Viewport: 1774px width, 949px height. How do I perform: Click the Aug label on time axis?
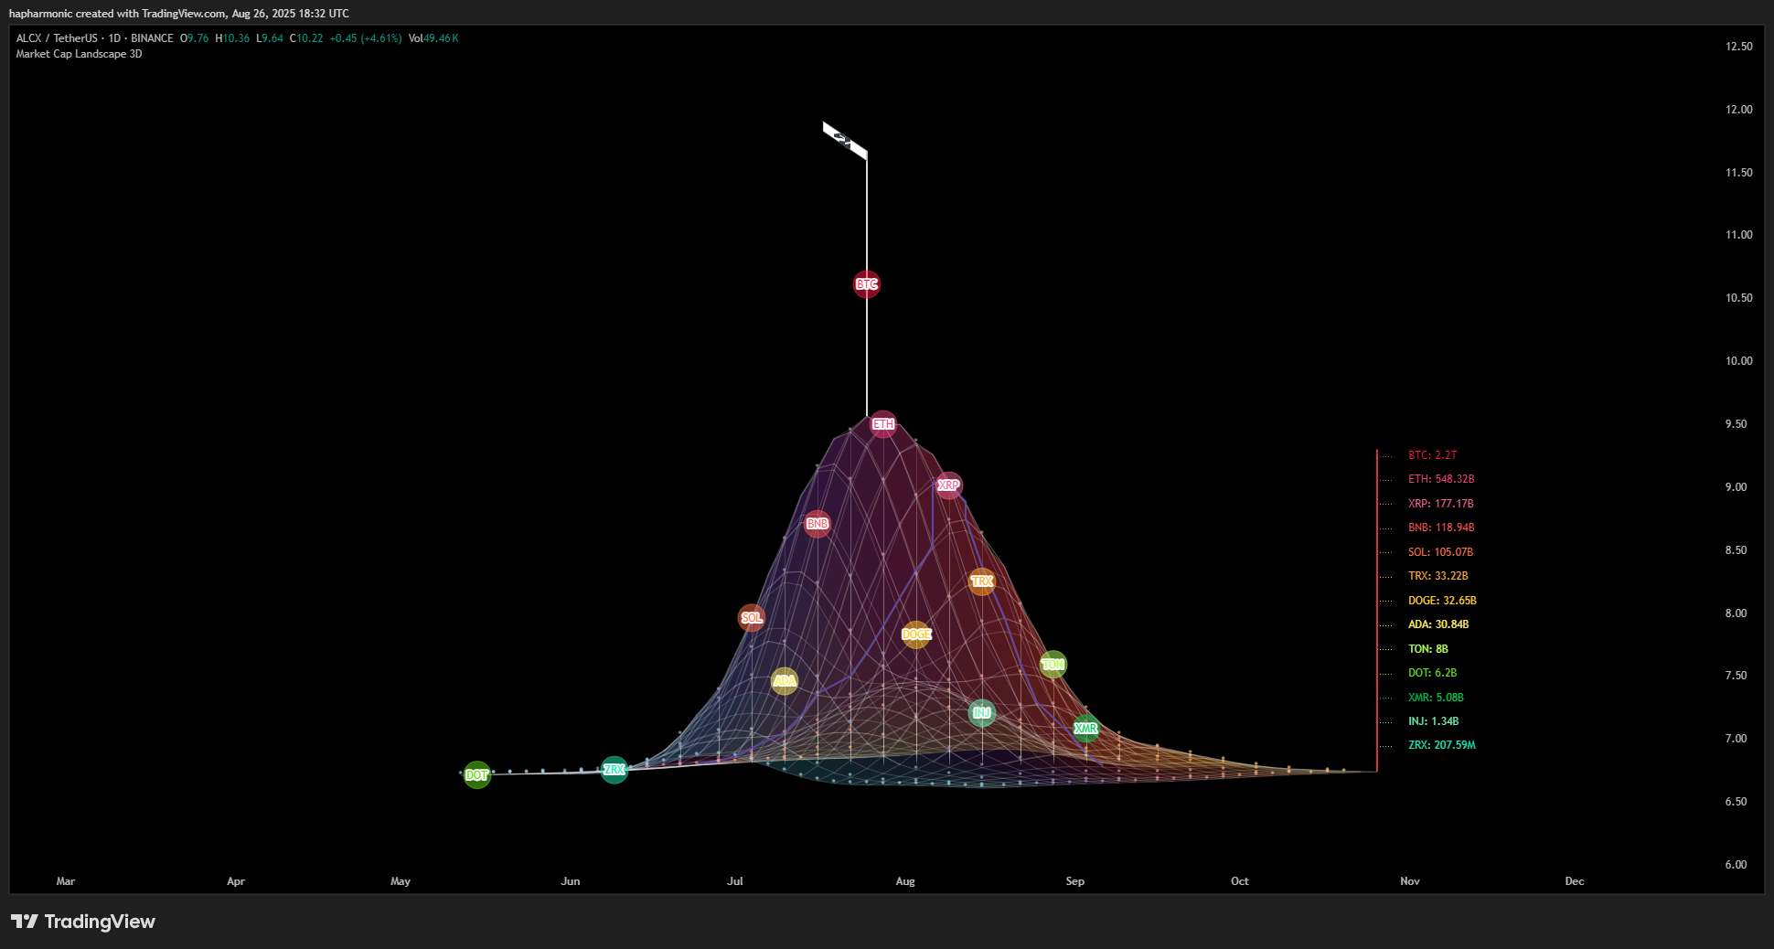pos(905,881)
